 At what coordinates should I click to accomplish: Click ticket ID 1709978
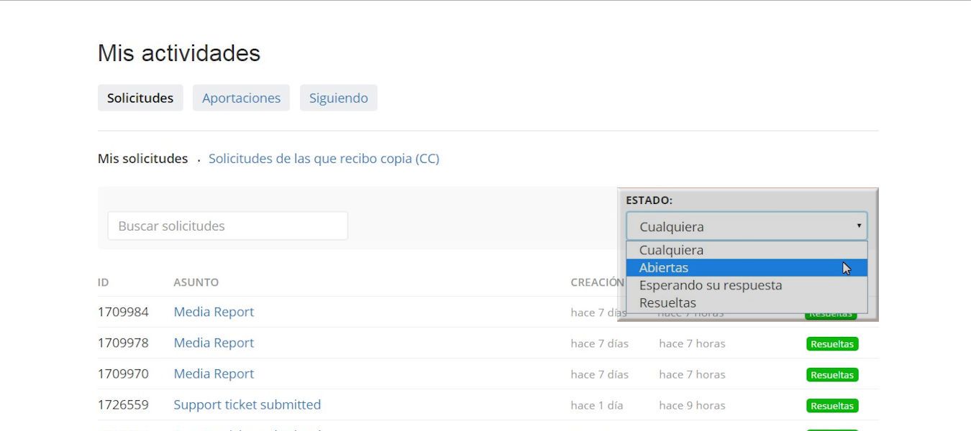[x=123, y=343]
